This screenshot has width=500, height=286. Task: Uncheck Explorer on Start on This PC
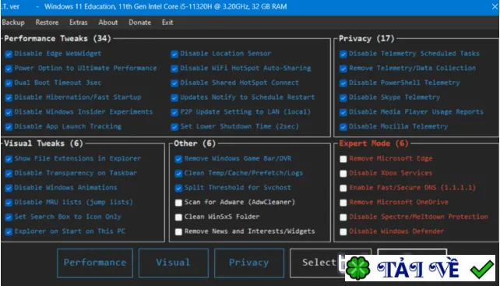[9, 231]
